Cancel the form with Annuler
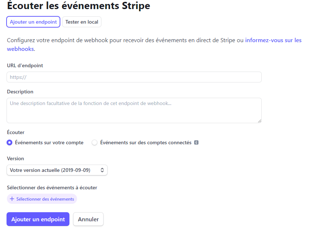The height and width of the screenshot is (242, 317). (x=88, y=219)
